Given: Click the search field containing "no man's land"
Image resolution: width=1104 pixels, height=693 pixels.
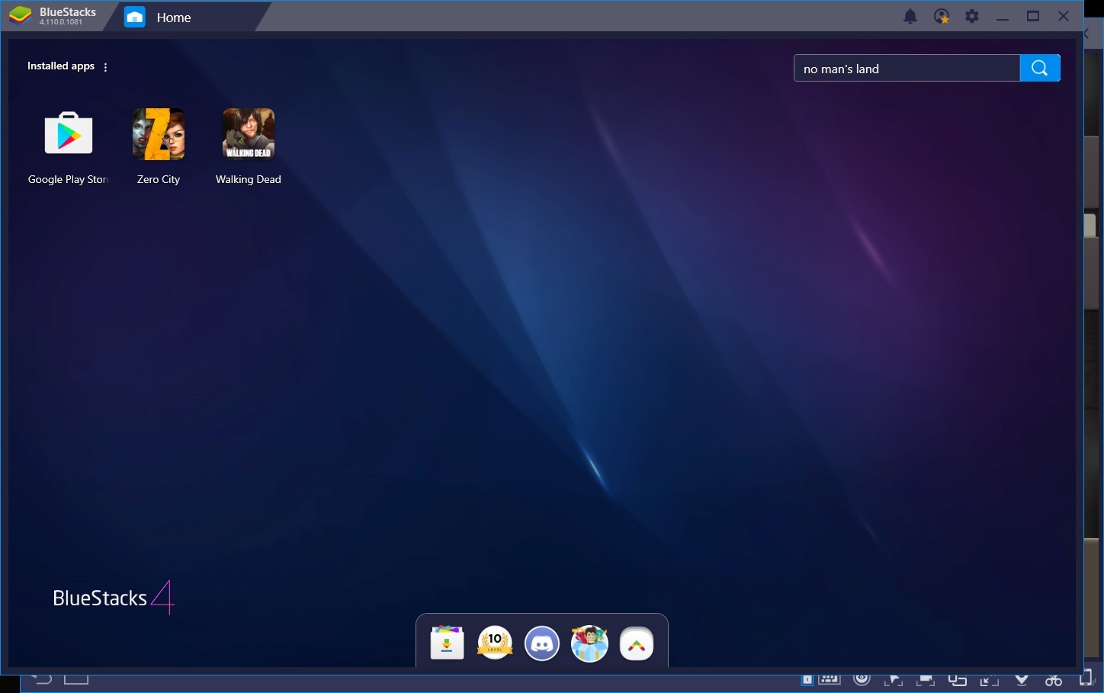Looking at the screenshot, I should 907,69.
